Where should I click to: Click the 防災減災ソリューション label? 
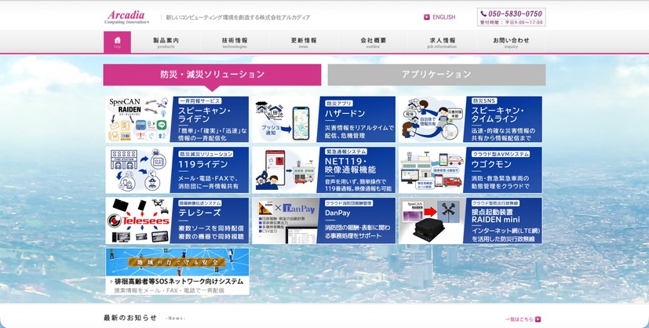click(x=206, y=154)
